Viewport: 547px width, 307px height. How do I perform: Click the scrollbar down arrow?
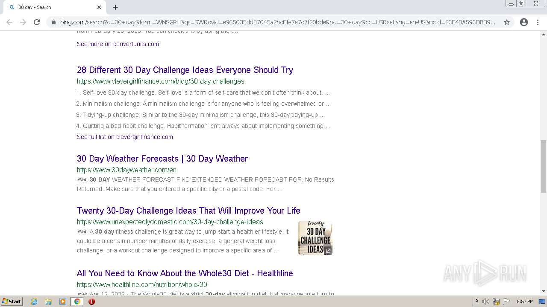click(x=544, y=291)
